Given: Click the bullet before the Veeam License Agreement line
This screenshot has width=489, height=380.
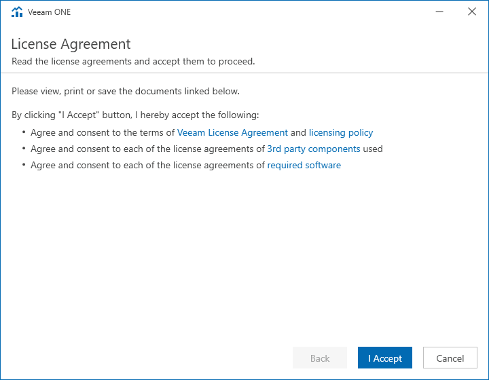Looking at the screenshot, I should coord(24,133).
